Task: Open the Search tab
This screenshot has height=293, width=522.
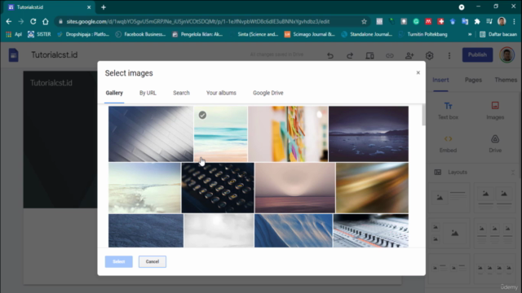Action: tap(181, 93)
